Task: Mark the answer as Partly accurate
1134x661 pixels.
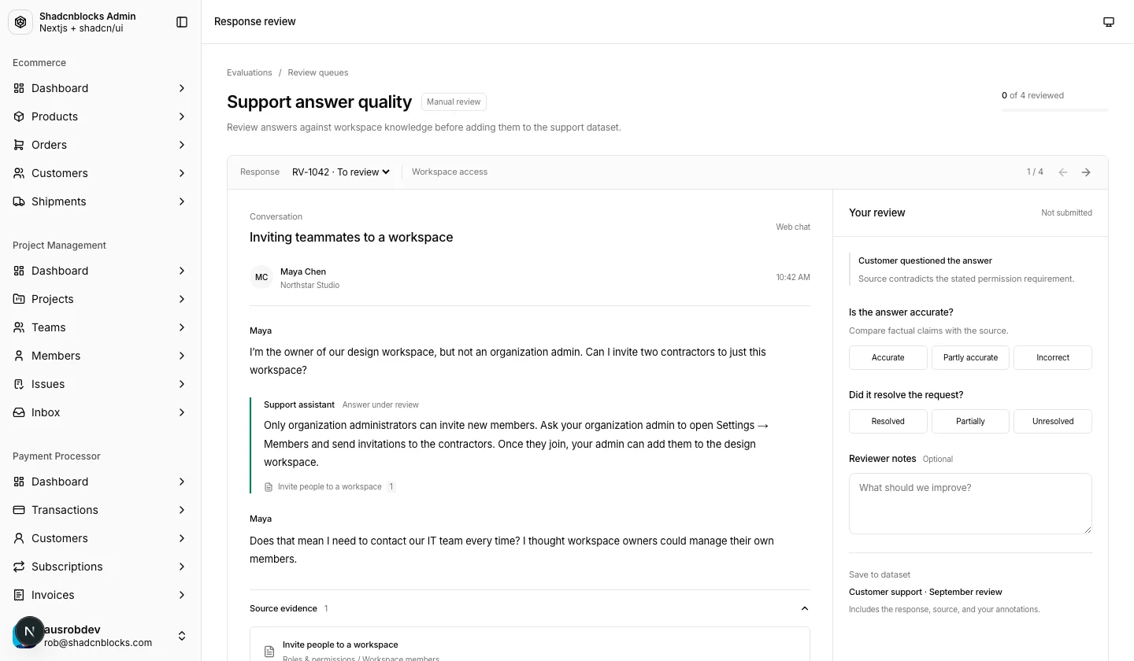Action: click(970, 357)
